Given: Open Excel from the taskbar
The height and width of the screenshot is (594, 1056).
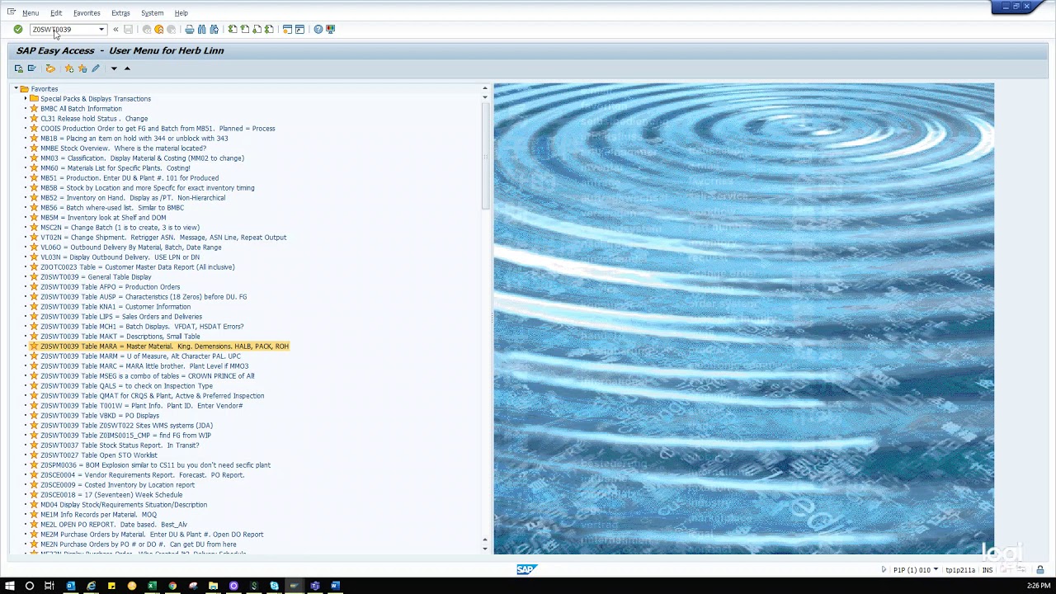Looking at the screenshot, I should [x=152, y=586].
